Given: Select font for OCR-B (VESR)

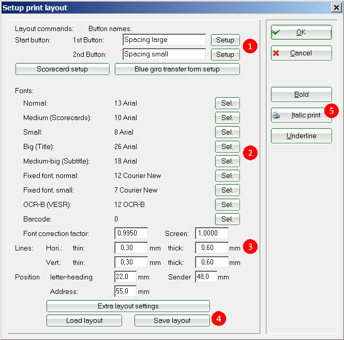Looking at the screenshot, I should click(x=227, y=204).
